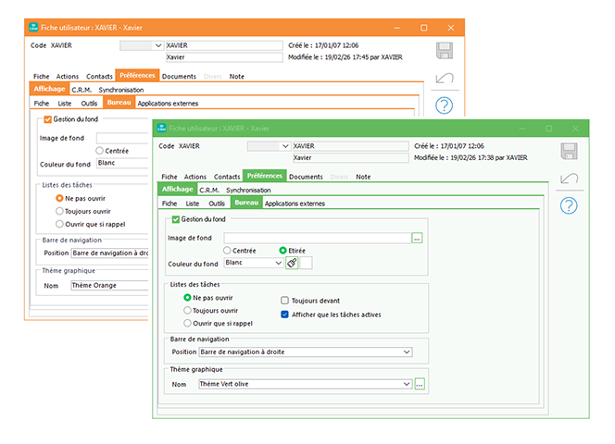This screenshot has width=615, height=444.
Task: Select Ne pas ouvrir in orange window
Action: [x=59, y=198]
